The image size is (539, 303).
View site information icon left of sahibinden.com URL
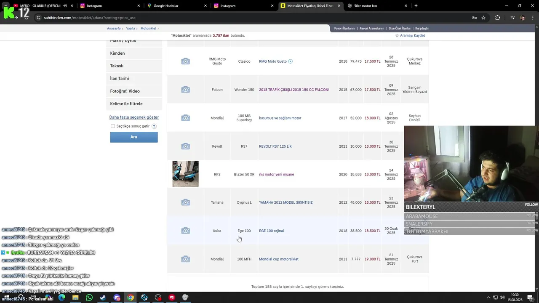pyautogui.click(x=38, y=18)
